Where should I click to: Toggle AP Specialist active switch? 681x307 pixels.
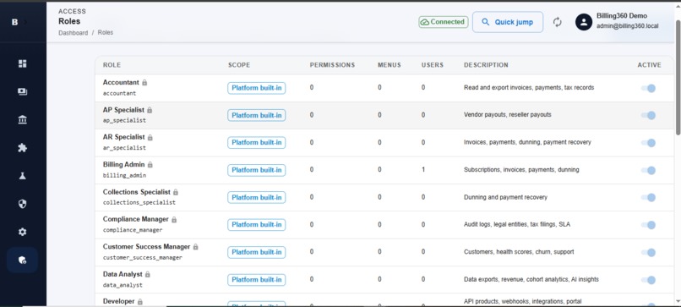(648, 116)
